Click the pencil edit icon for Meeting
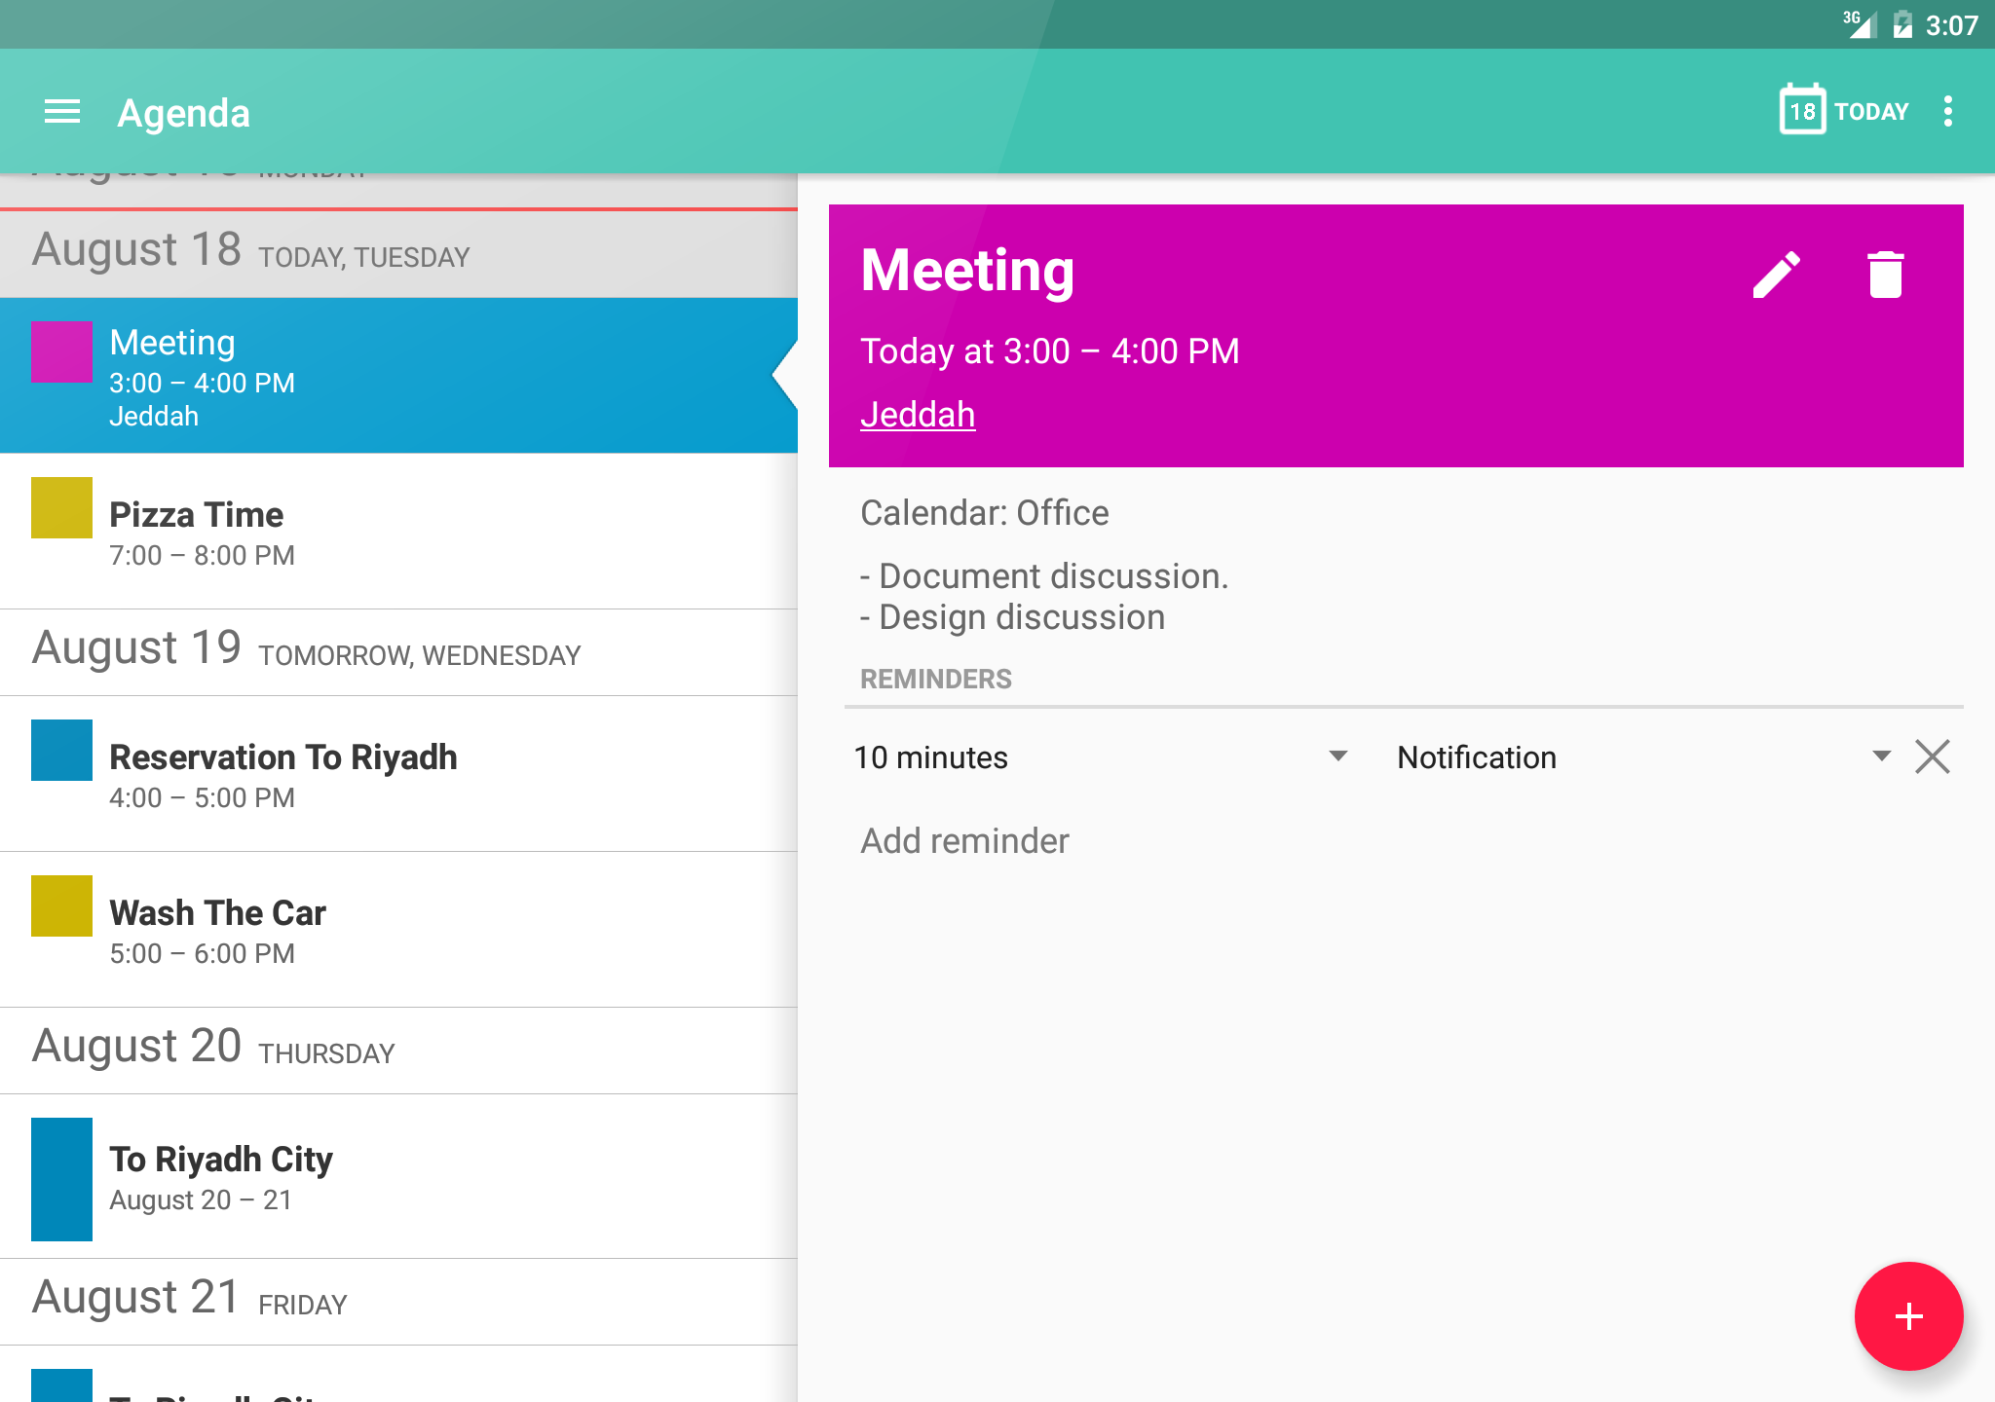This screenshot has width=1995, height=1402. pos(1776,275)
